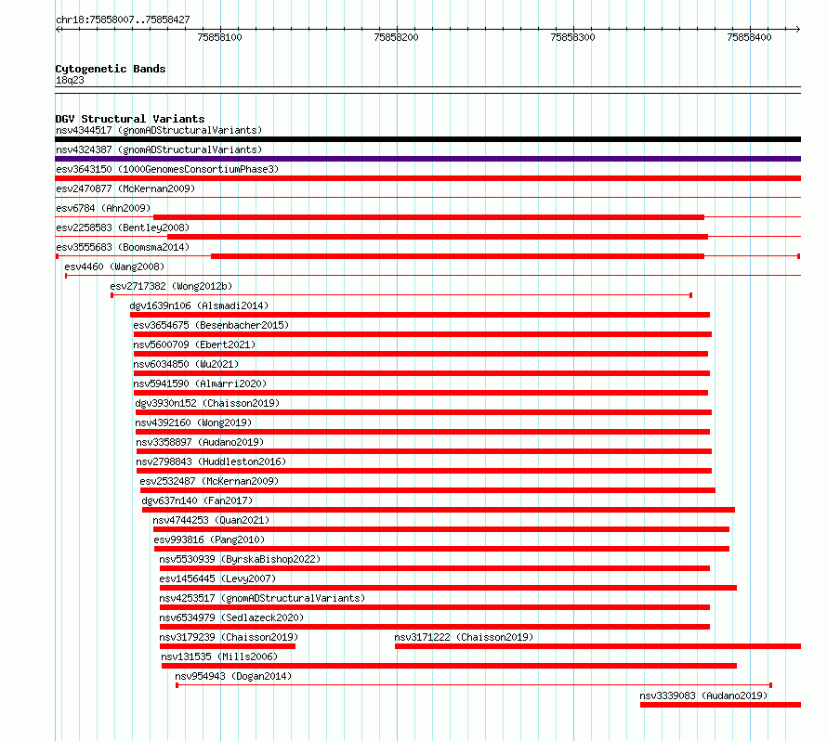The image size is (827, 741).
Task: Click the 75858400 ruler position label
Action: (749, 37)
